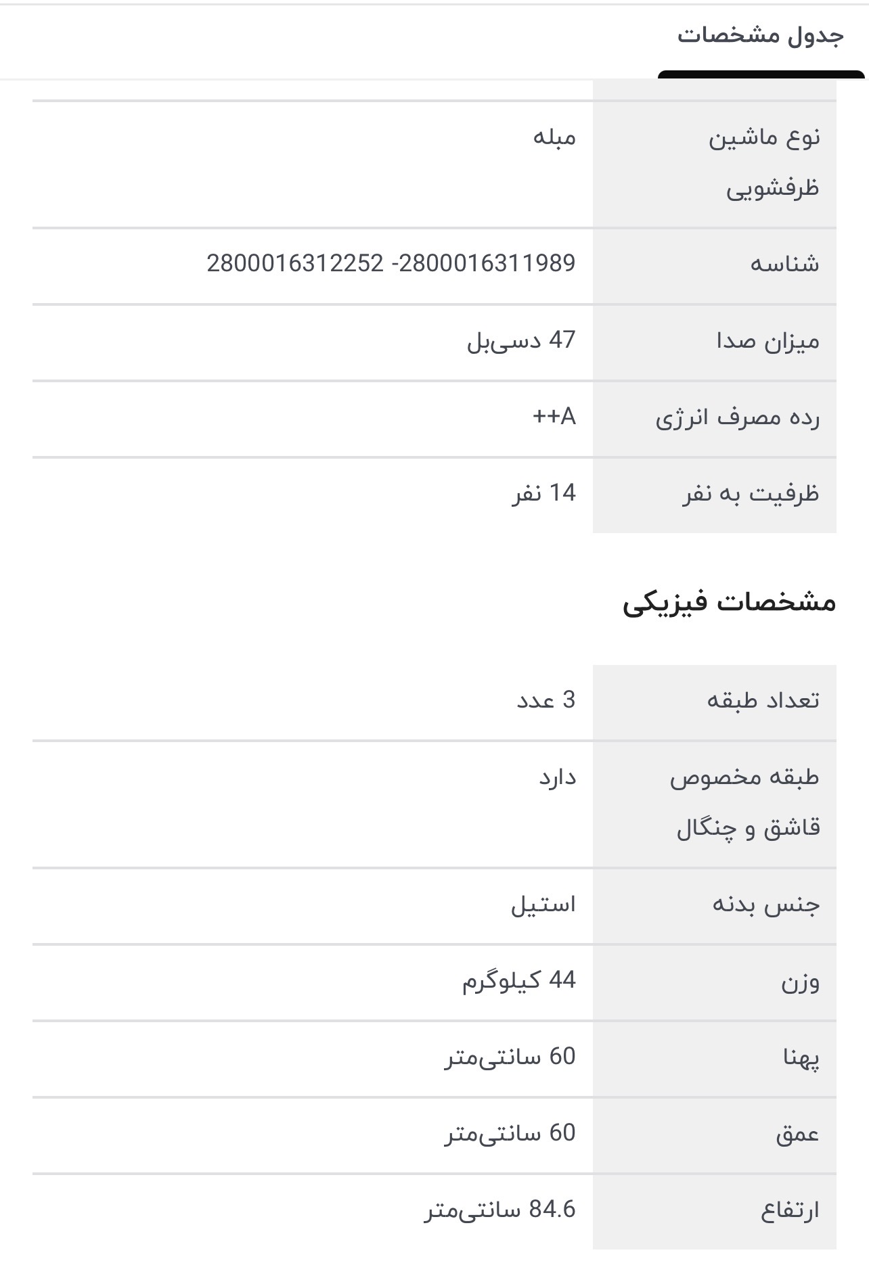Select the مبله value text
This screenshot has width=869, height=1261.
pos(554,137)
